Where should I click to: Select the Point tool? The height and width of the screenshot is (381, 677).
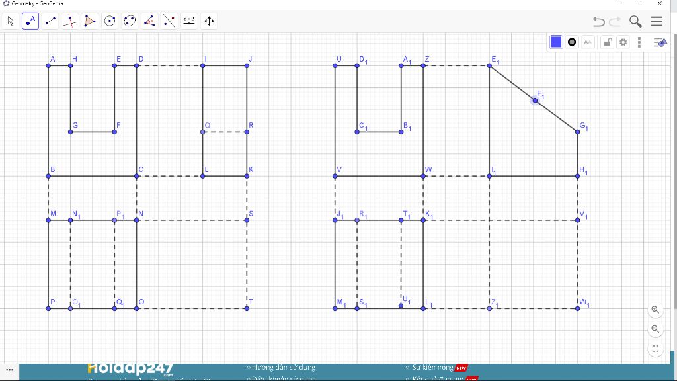coord(30,21)
